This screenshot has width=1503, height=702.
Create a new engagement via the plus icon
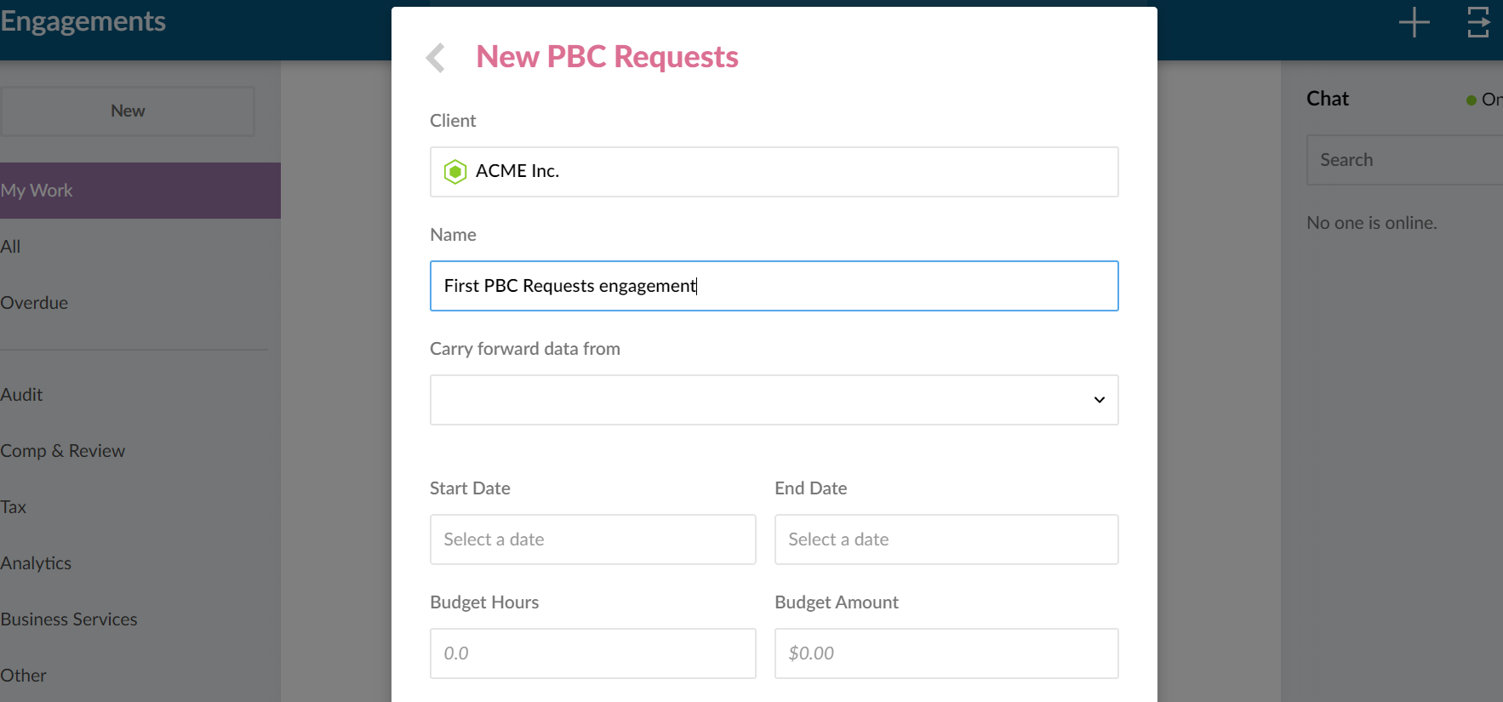1414,23
